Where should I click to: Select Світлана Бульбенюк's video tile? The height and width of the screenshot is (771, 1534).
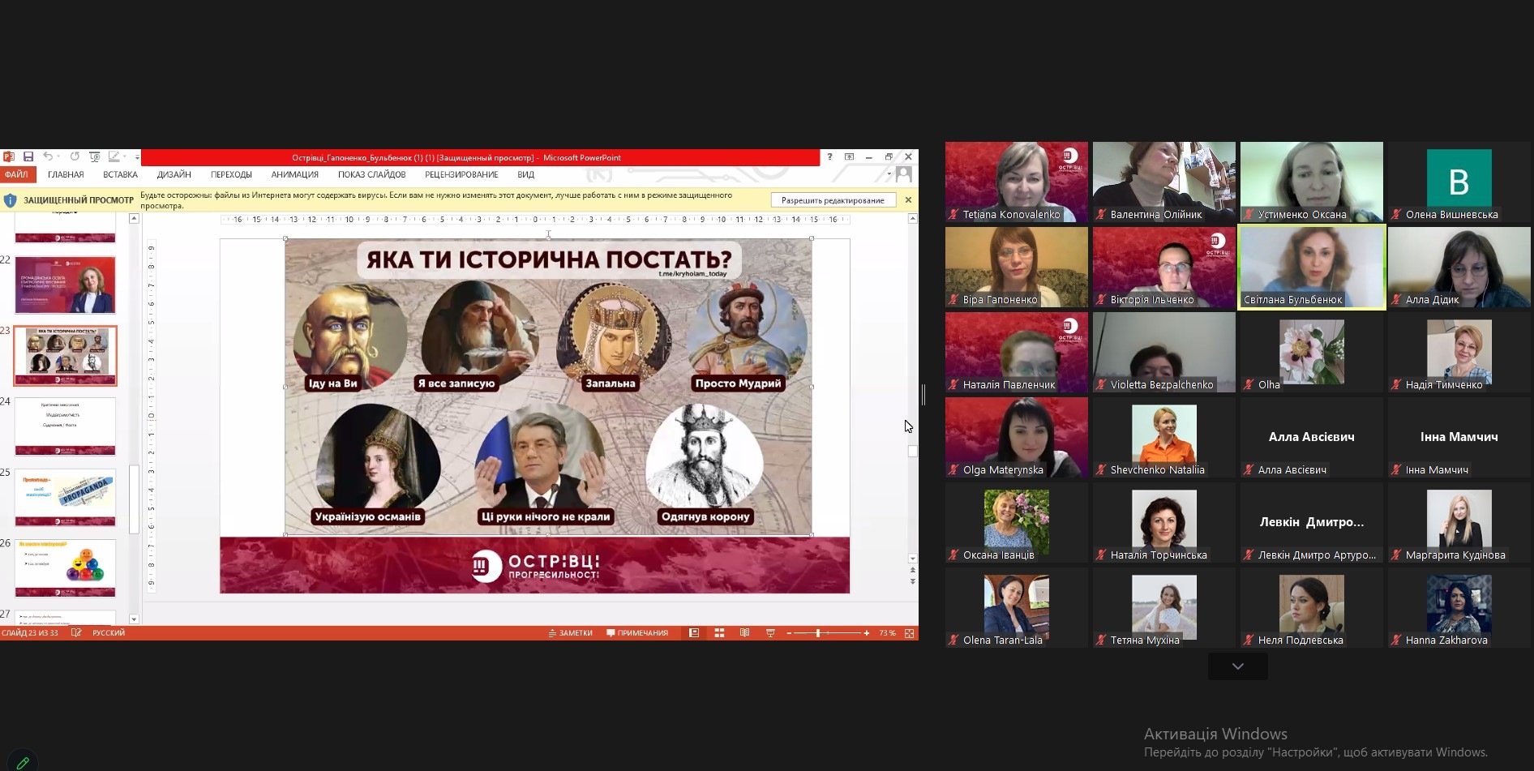point(1311,267)
